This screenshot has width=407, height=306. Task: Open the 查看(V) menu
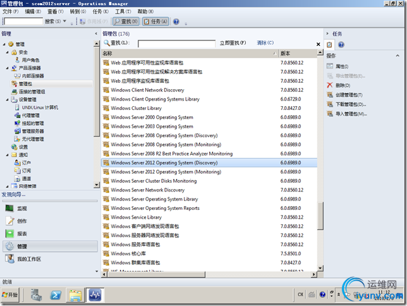coord(56,11)
